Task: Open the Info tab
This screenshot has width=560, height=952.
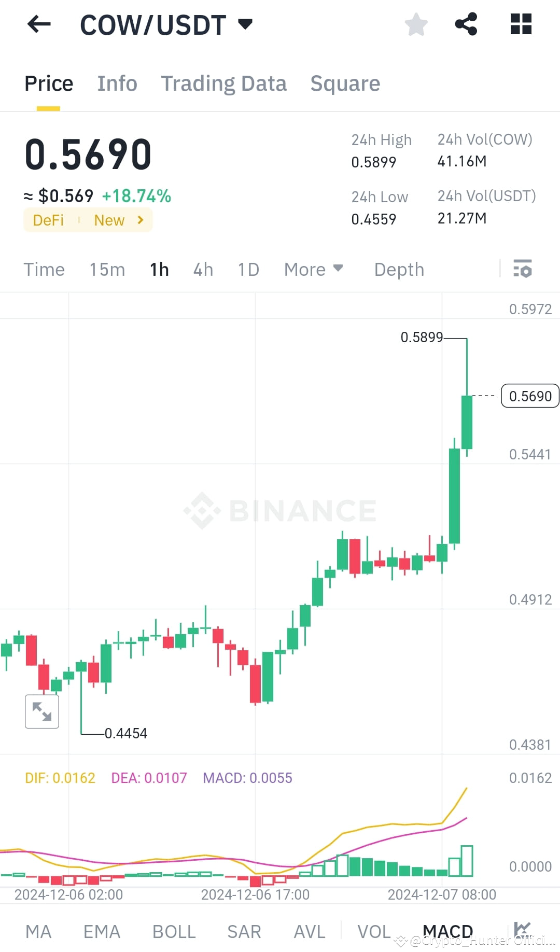Action: (x=117, y=83)
